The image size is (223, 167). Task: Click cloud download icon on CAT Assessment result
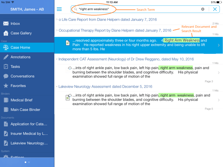(x=70, y=68)
